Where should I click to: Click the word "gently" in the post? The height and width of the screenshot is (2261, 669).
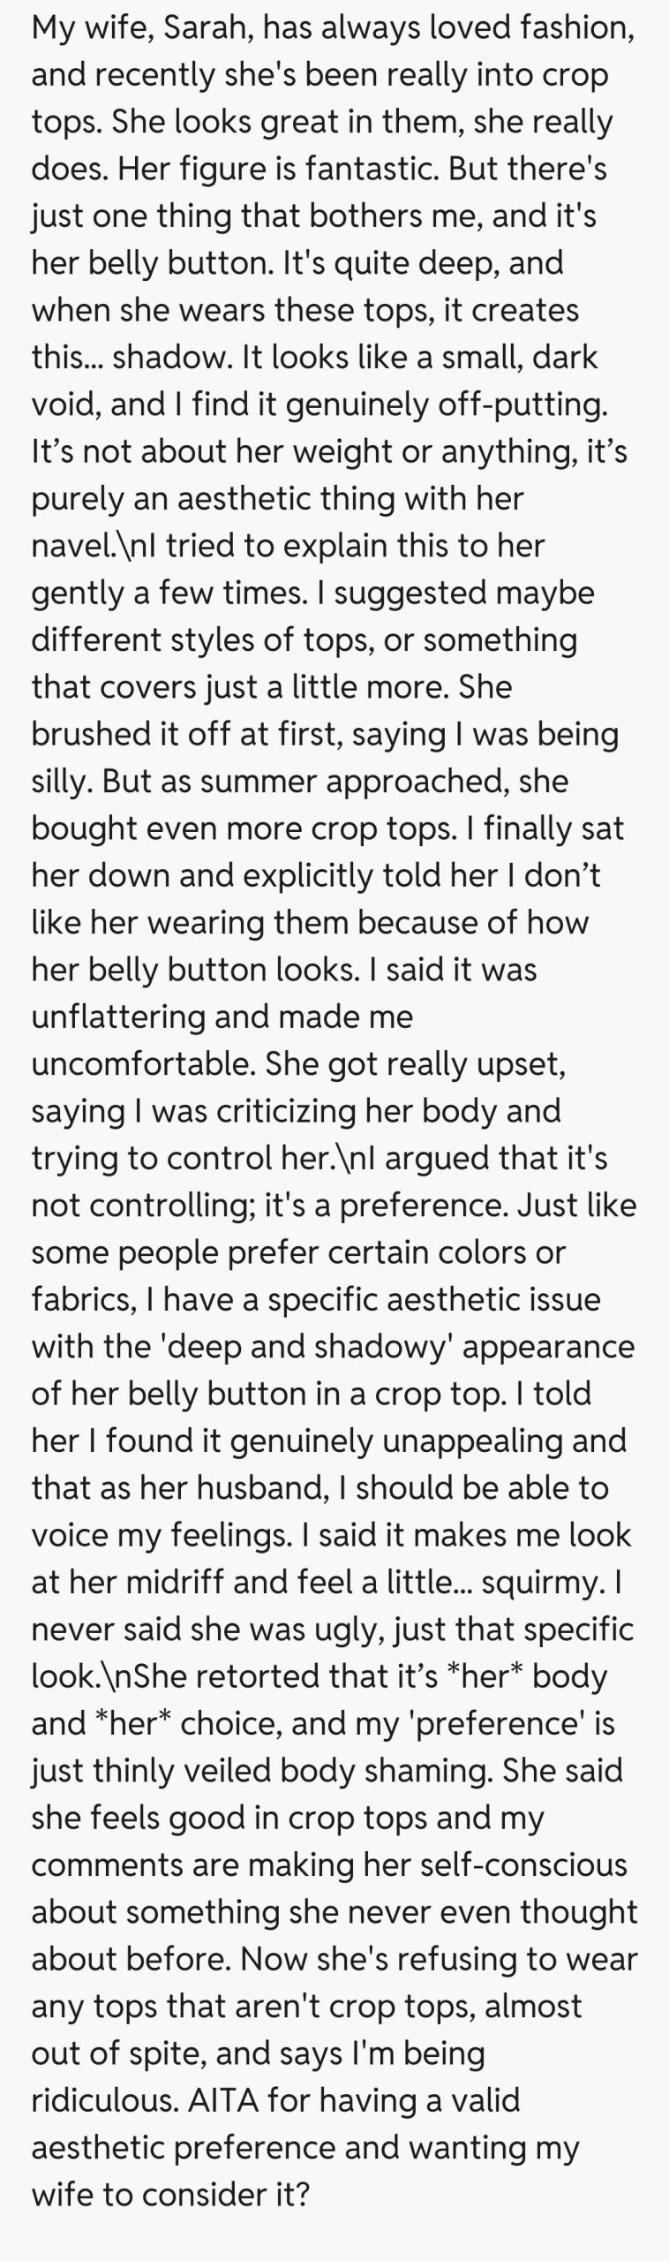77,593
